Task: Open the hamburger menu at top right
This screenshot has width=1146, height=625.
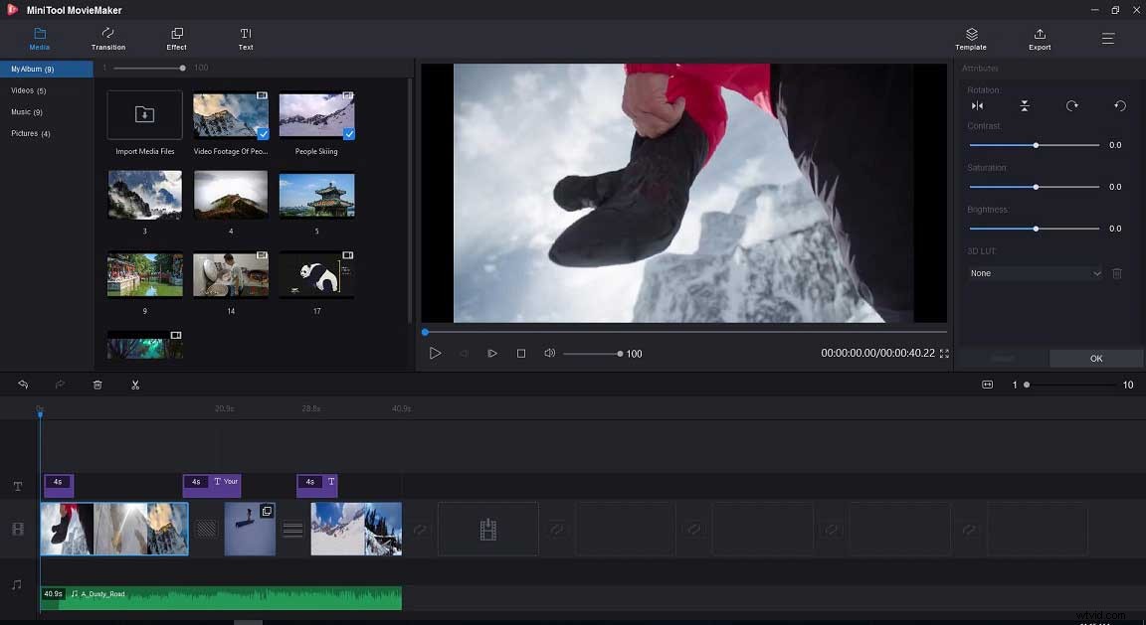Action: (1107, 39)
